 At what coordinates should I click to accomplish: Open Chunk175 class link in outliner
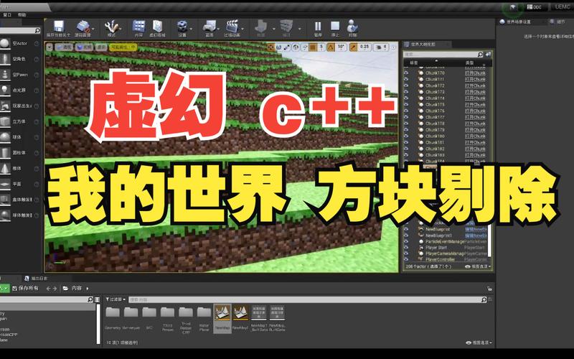pyautogui.click(x=475, y=105)
